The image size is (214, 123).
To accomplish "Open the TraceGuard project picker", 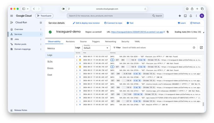I will point(44,16).
